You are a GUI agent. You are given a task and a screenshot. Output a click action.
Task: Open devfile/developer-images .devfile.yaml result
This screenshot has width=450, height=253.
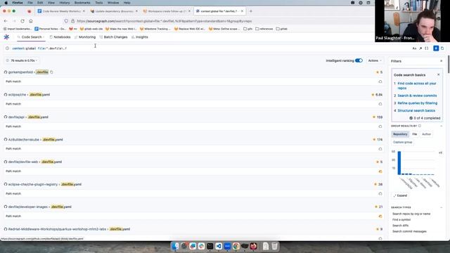(x=40, y=207)
